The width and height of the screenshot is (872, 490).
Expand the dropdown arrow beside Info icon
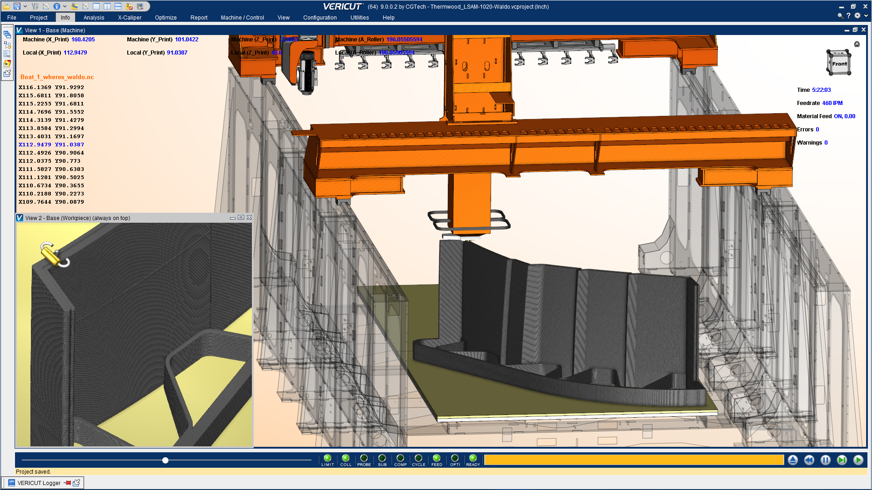(65, 6)
